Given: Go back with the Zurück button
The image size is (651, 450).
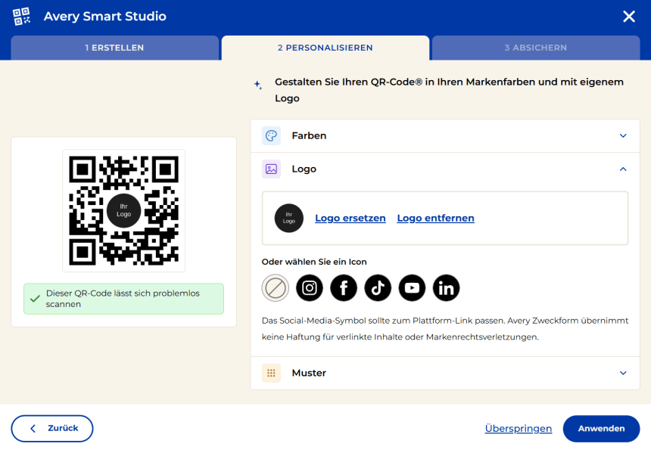Looking at the screenshot, I should click(x=52, y=428).
